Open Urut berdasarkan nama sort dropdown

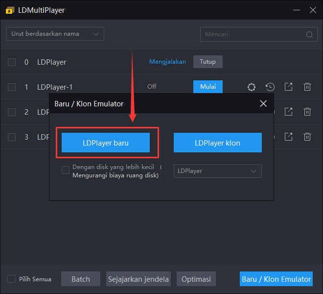pos(55,34)
